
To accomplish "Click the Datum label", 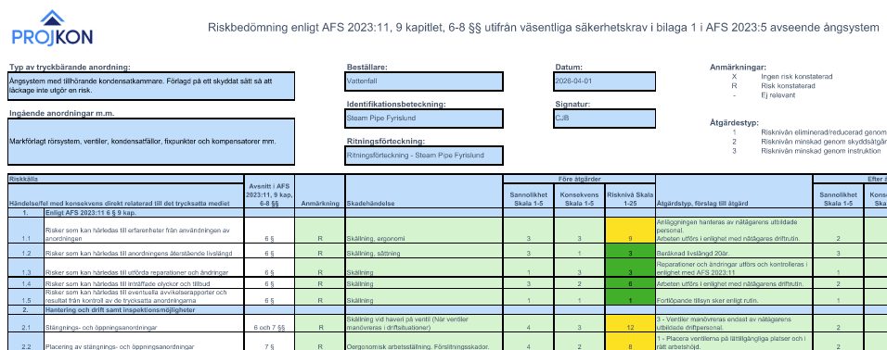I will coord(569,68).
